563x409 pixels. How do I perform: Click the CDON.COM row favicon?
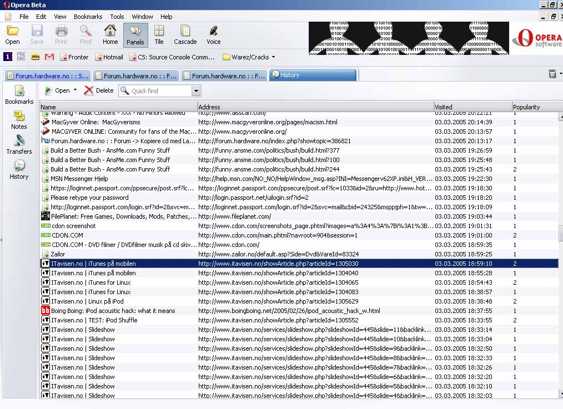(46, 235)
